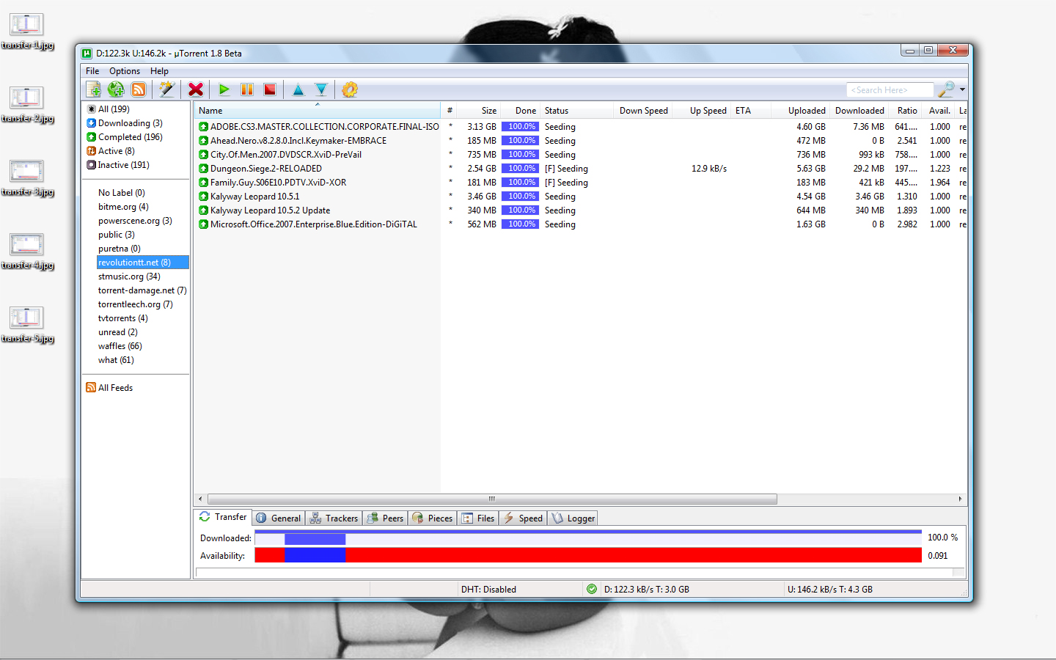Screen dimensions: 1056x660
Task: Open All Feeds in sidebar
Action: [x=109, y=388]
